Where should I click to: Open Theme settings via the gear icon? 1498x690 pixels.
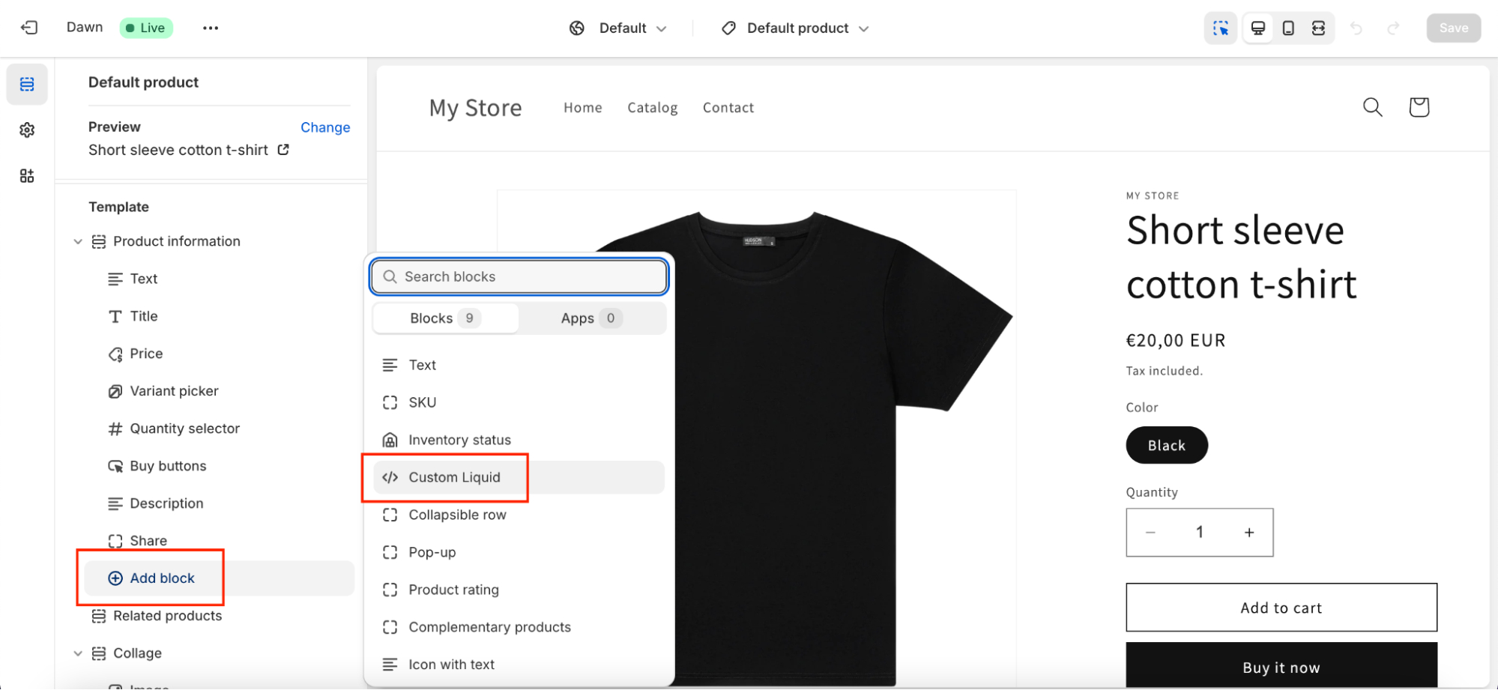(x=27, y=130)
